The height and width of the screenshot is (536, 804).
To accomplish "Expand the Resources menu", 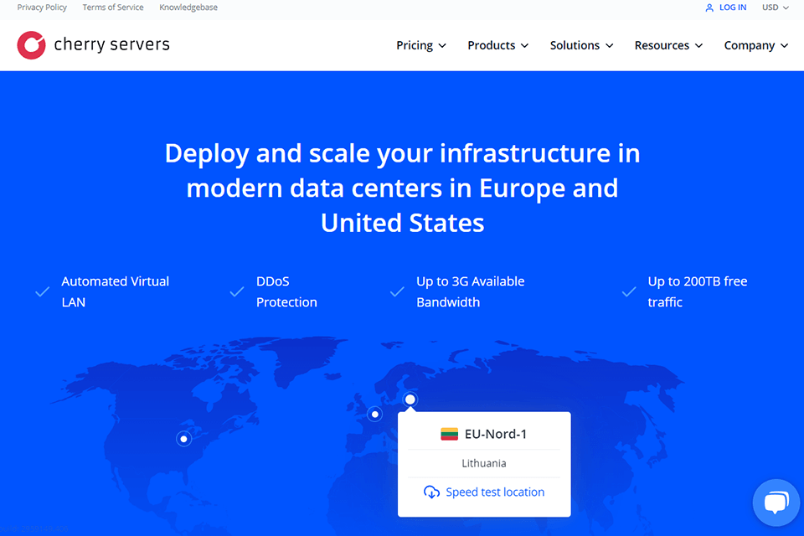I will [x=668, y=46].
